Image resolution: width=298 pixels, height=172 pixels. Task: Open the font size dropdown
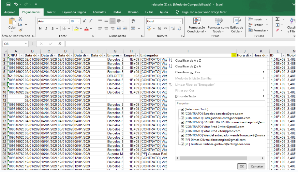click(79, 21)
